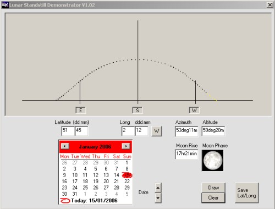Screen dimensions: 275x209
Task: Save the latitude and longitude settings
Action: click(247, 193)
